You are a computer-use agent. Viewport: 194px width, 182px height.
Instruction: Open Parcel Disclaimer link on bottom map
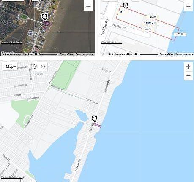click(x=11, y=177)
